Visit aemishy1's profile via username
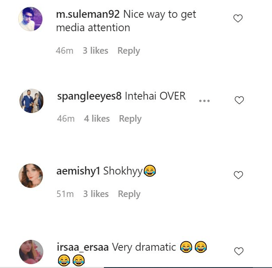Image resolution: width=272 pixels, height=268 pixels. [78, 171]
